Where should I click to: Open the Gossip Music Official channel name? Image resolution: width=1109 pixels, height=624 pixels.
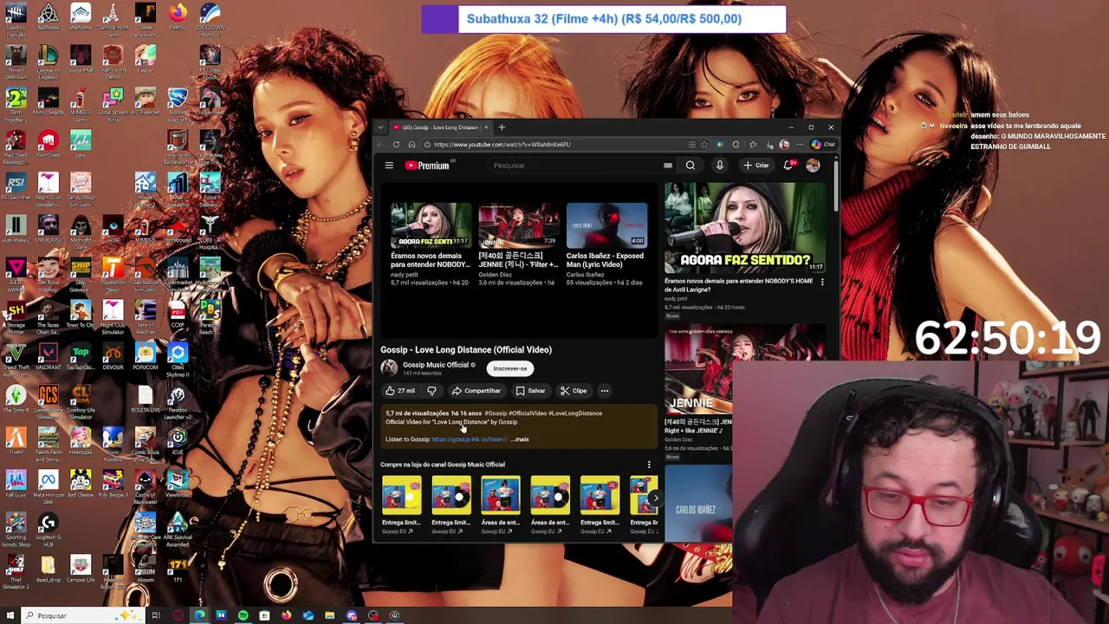(436, 365)
